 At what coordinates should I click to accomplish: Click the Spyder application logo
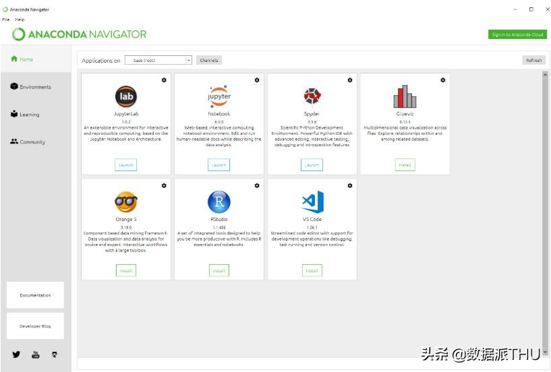[x=312, y=96]
